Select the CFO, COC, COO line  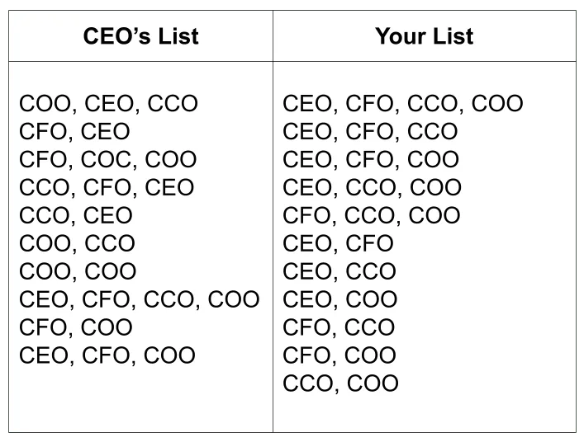(108, 159)
